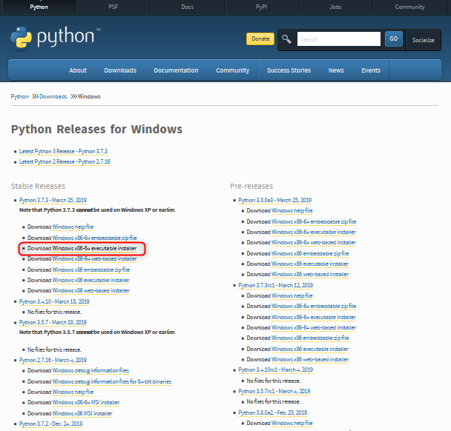Click the Python logo in the header
Image resolution: width=451 pixels, height=431 pixels.
[x=55, y=37]
